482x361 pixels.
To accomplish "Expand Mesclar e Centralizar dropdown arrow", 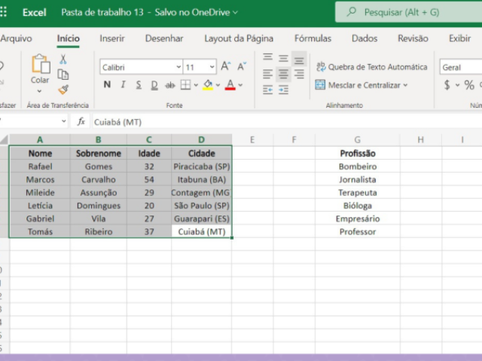I will (405, 85).
